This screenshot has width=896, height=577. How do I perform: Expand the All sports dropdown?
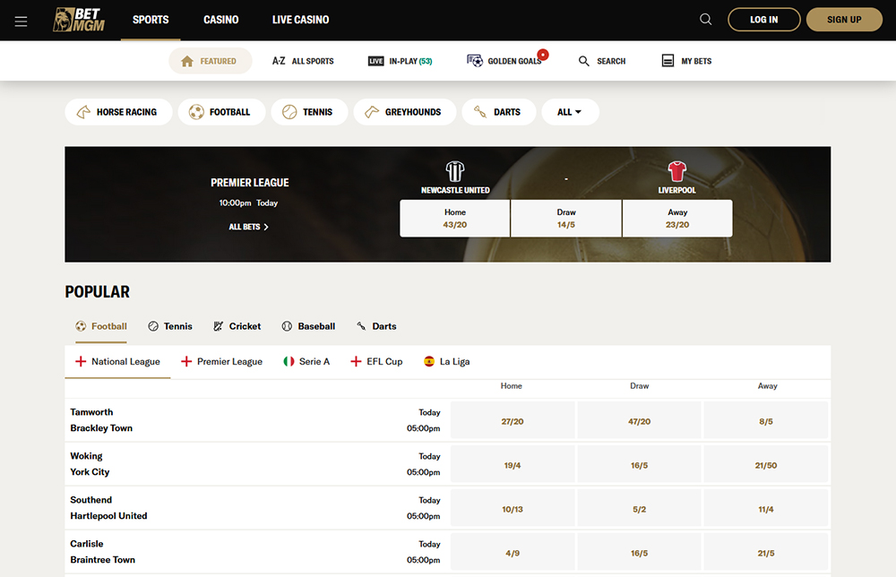coord(570,112)
